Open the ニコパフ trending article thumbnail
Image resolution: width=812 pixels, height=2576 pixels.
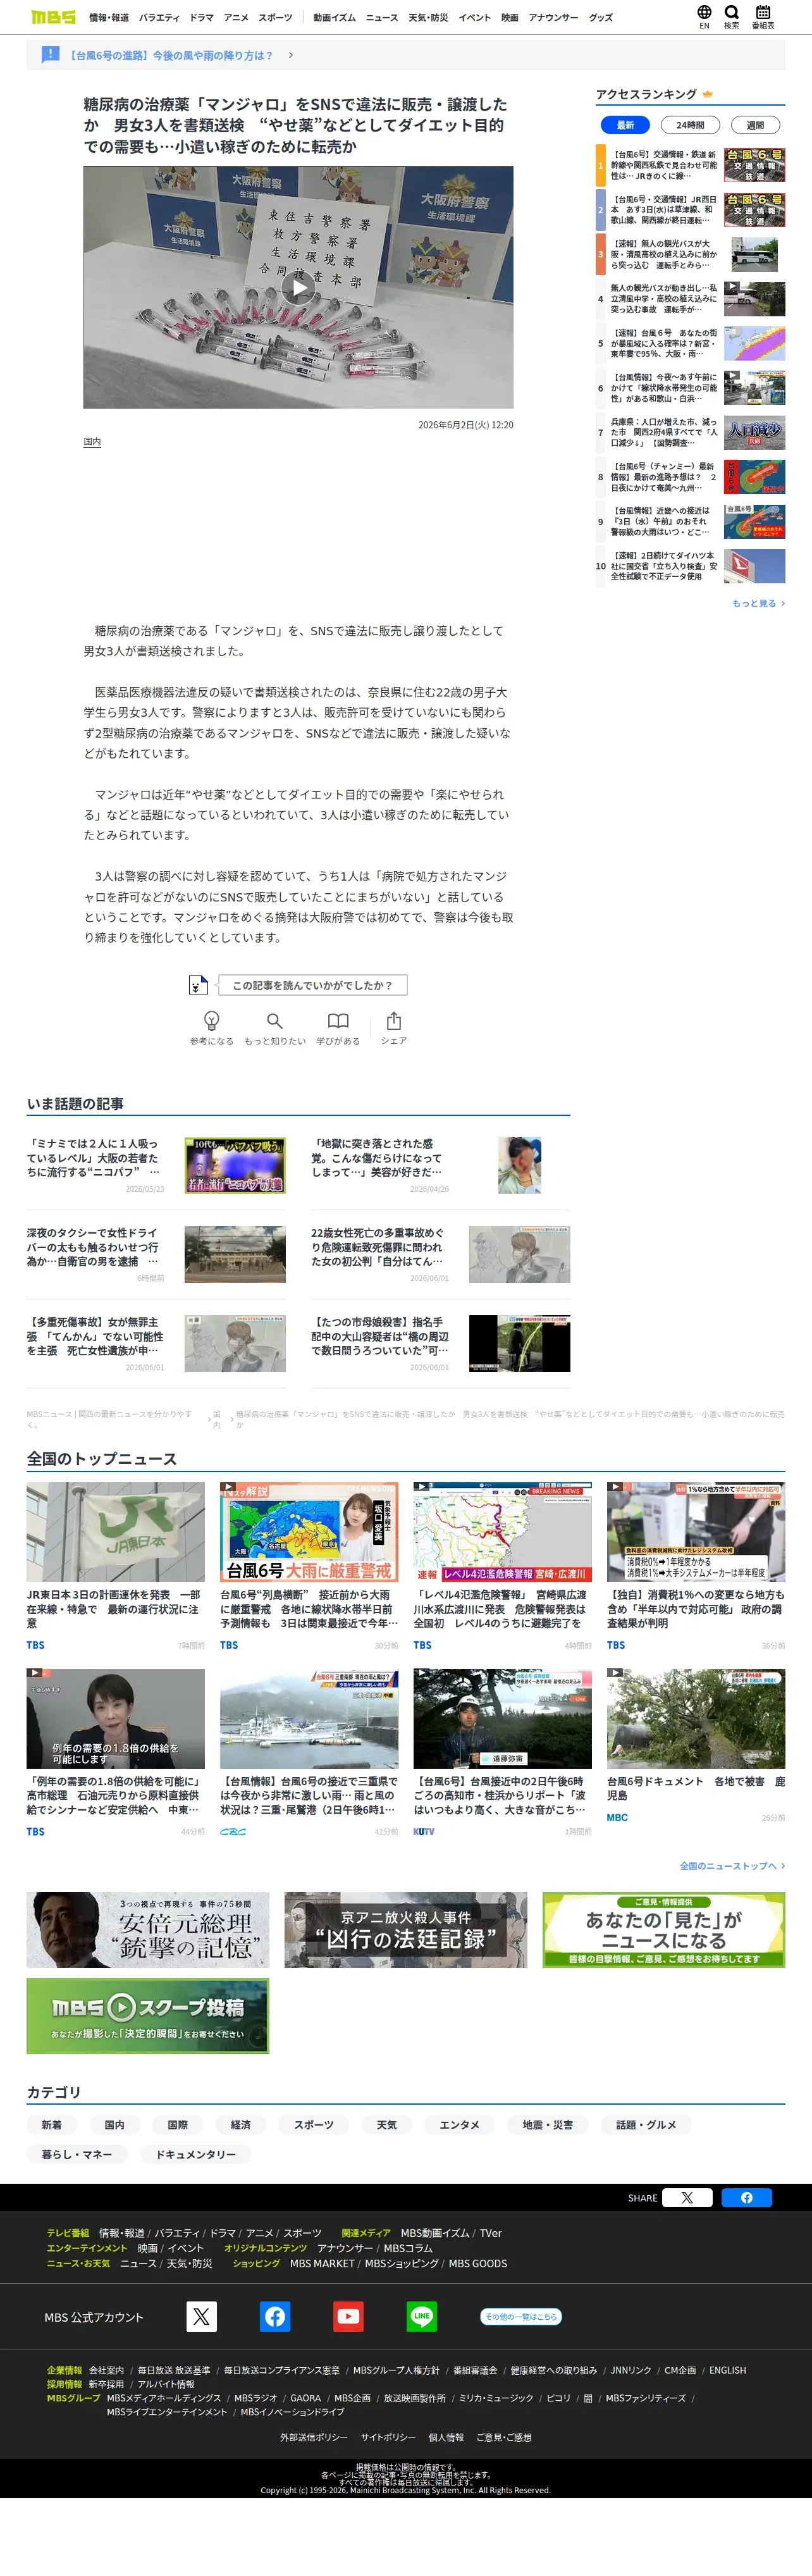235,1165
